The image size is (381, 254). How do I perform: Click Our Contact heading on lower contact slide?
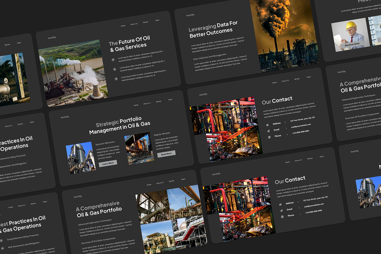[290, 180]
